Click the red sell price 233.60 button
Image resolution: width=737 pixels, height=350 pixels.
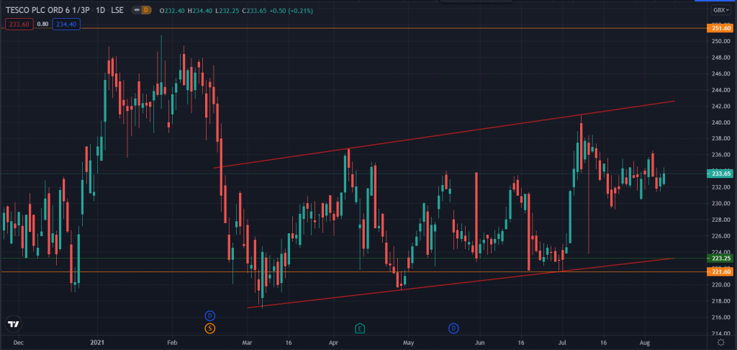tap(19, 24)
